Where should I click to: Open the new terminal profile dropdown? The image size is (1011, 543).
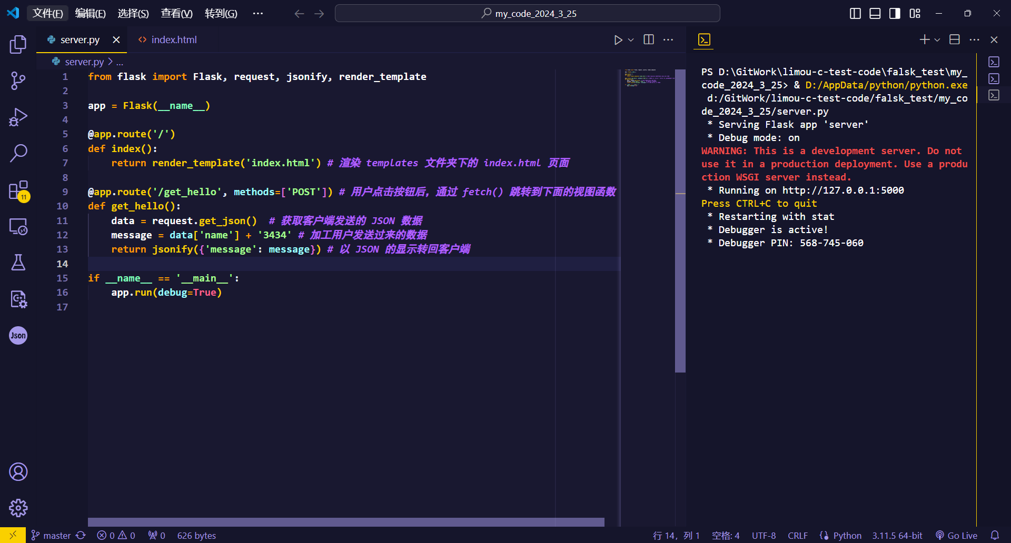click(936, 39)
